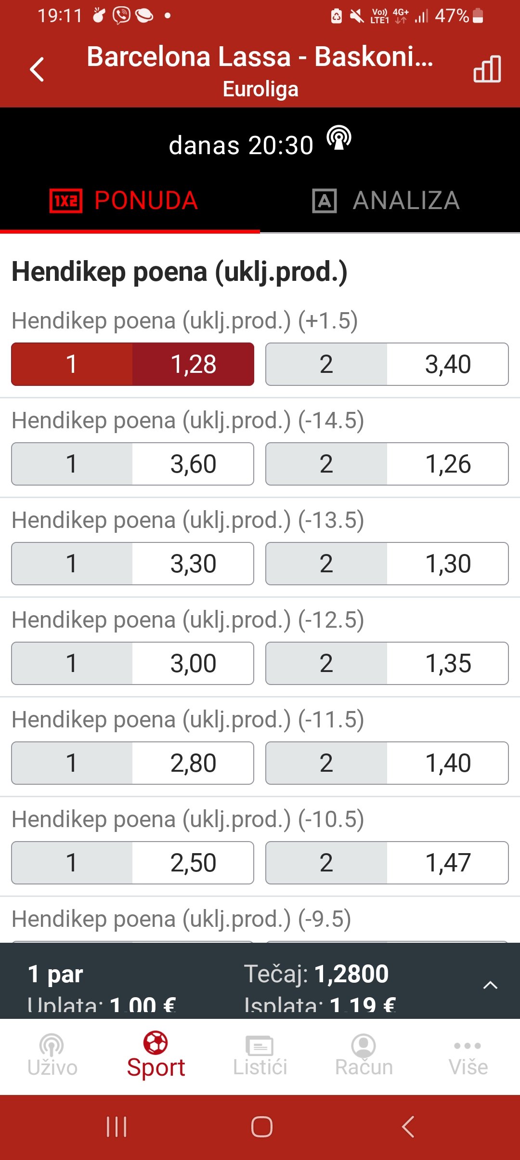The height and width of the screenshot is (1160, 520).
Task: Open the Više more menu
Action: (468, 1056)
